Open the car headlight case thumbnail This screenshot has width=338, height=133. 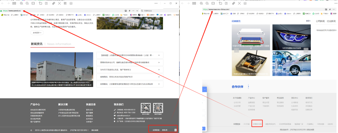coord(292,37)
